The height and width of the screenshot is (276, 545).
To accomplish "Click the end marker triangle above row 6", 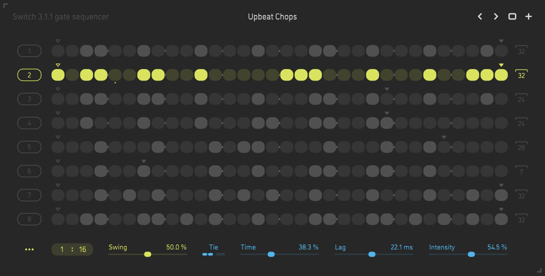I will tap(144, 161).
